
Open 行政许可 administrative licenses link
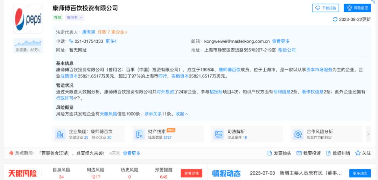click(65, 98)
